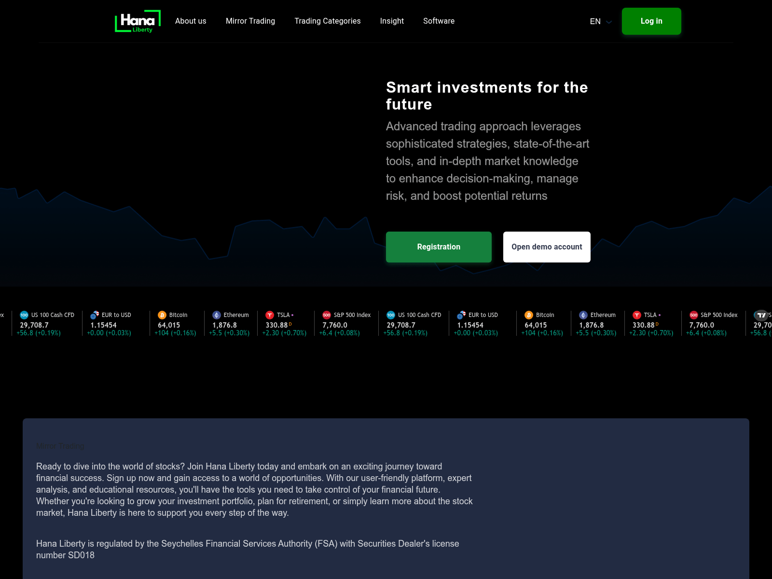Click the leftmost "US 100 Cash CFD" label

pos(53,315)
